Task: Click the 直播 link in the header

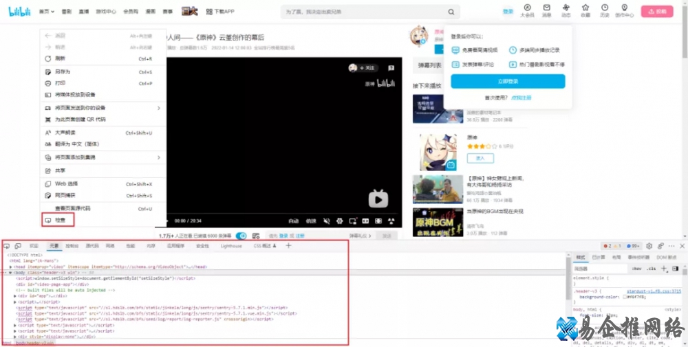Action: [x=84, y=12]
